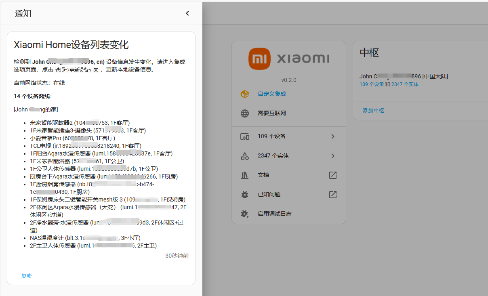This screenshot has width=488, height=296.
Task: Click the NAS温湿度计 entry
Action: pos(85,238)
